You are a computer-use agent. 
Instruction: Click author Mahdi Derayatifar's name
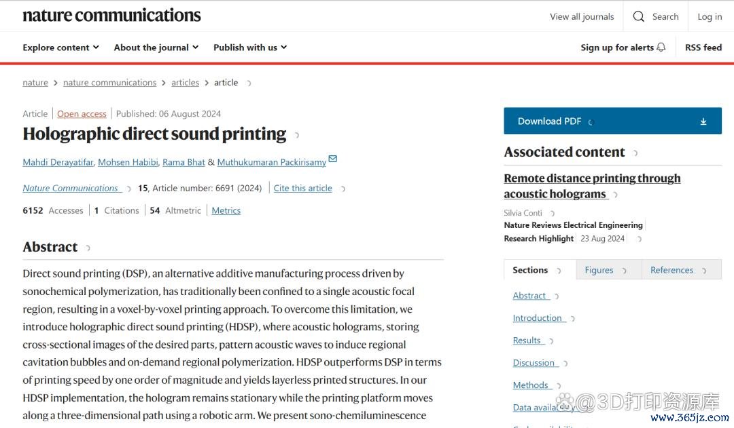click(58, 163)
